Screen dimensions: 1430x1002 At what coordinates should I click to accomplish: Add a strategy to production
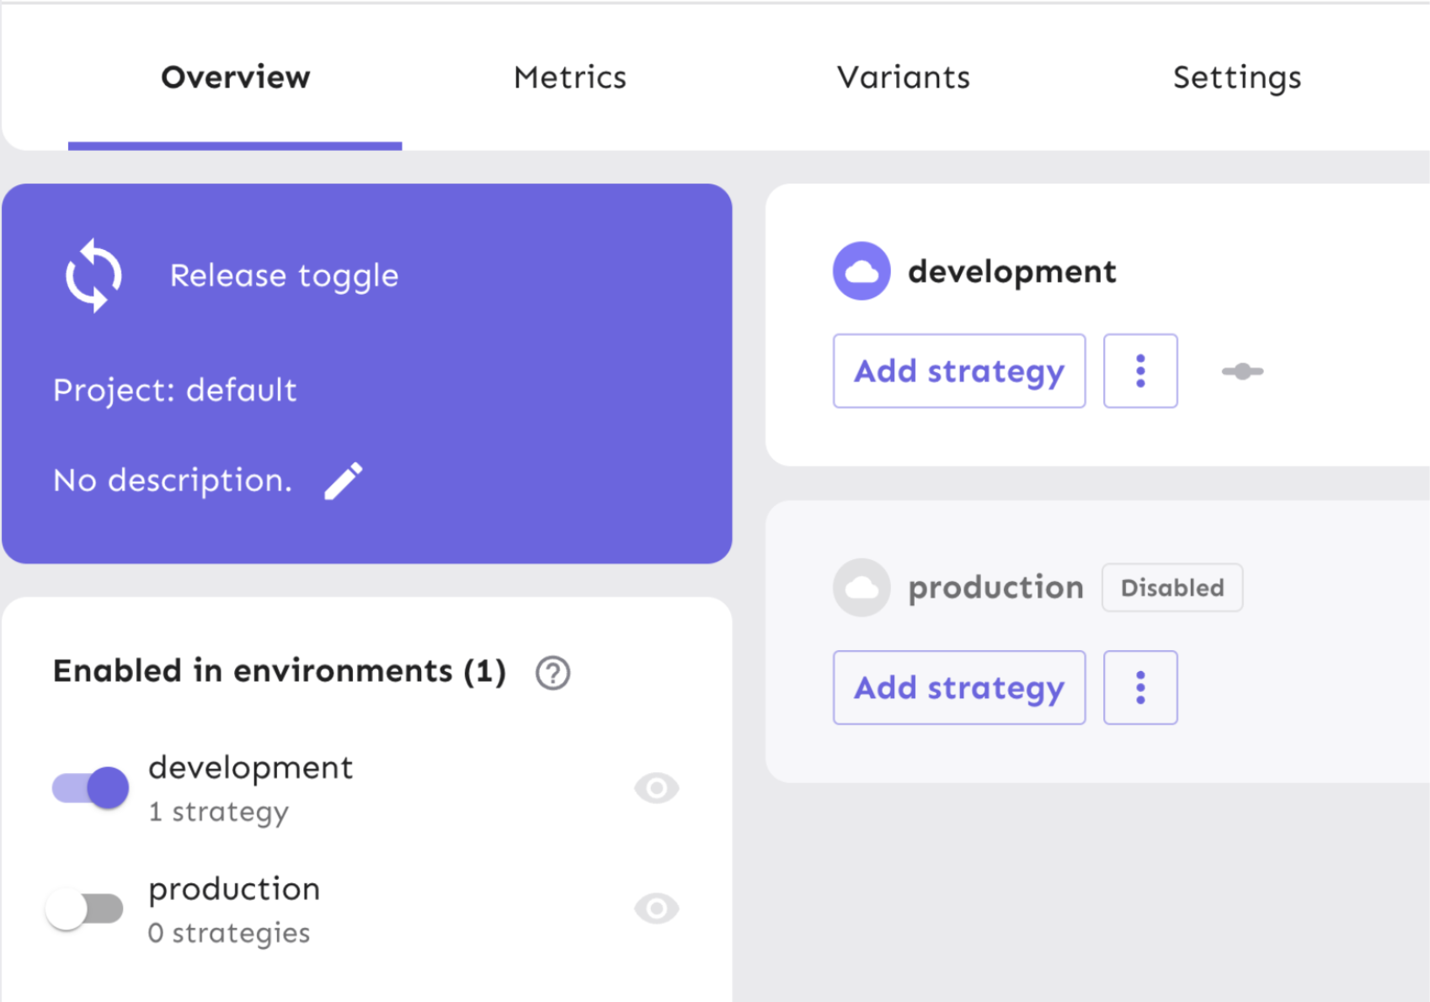(958, 687)
